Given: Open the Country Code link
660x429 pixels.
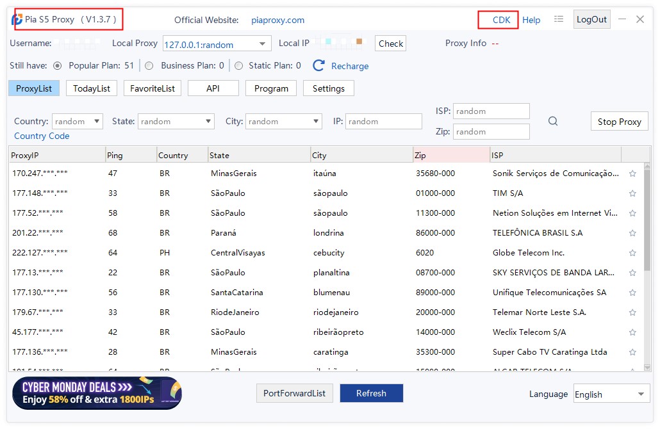Looking at the screenshot, I should coord(42,136).
